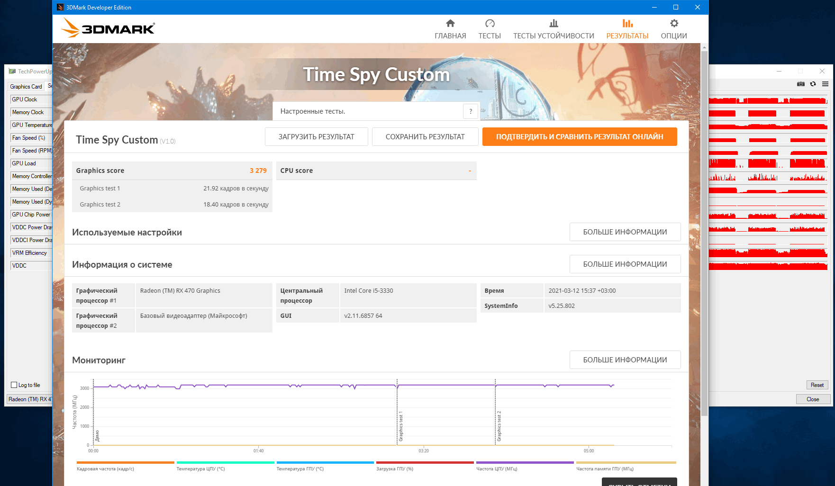Select the РЕЗУЛЬТАТЫ results tab
Screen dimensions: 835x486
click(x=627, y=29)
